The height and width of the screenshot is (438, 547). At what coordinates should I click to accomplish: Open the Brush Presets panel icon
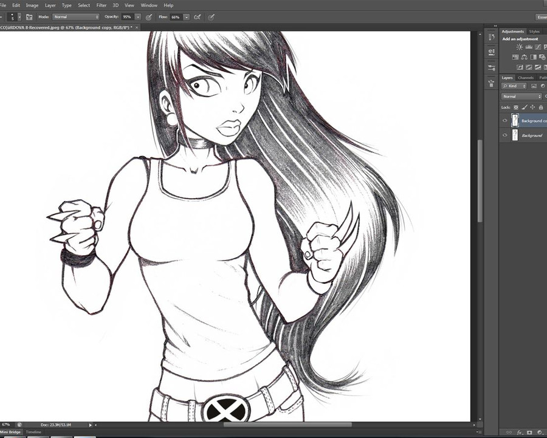coord(492,67)
